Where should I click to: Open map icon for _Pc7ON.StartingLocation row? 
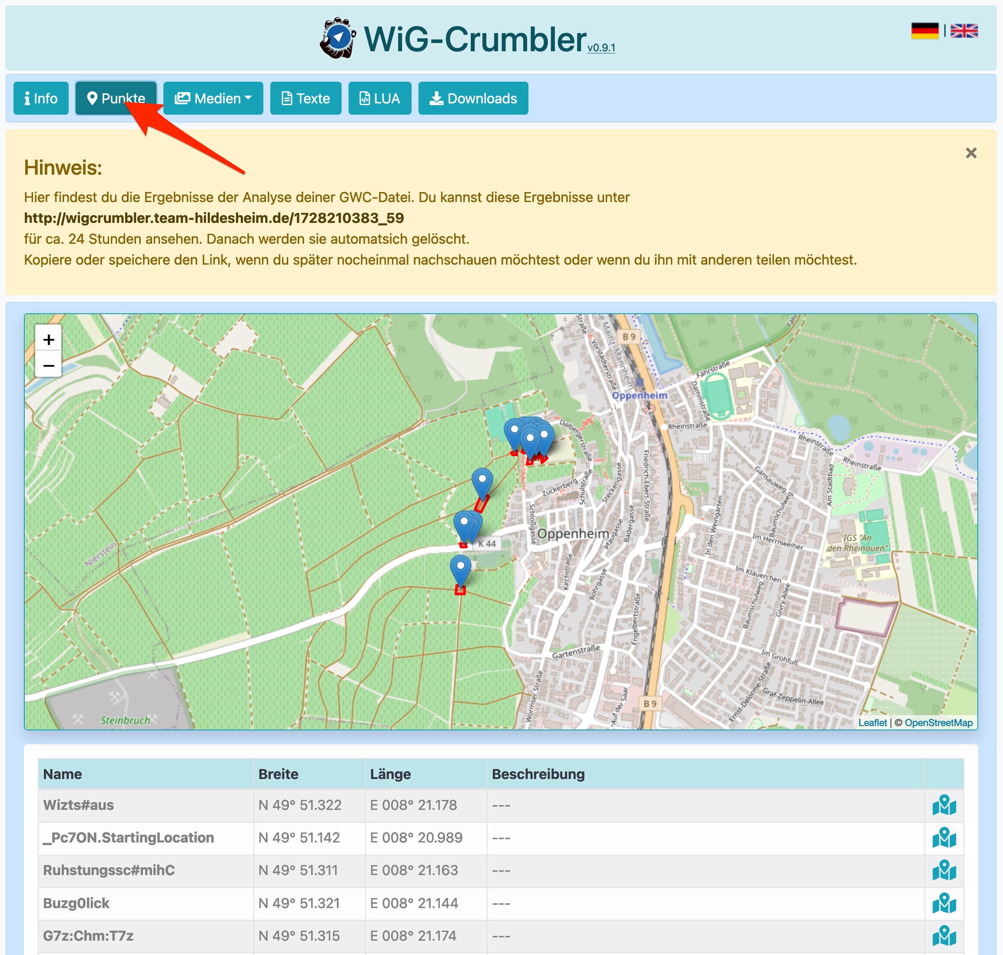(x=943, y=838)
